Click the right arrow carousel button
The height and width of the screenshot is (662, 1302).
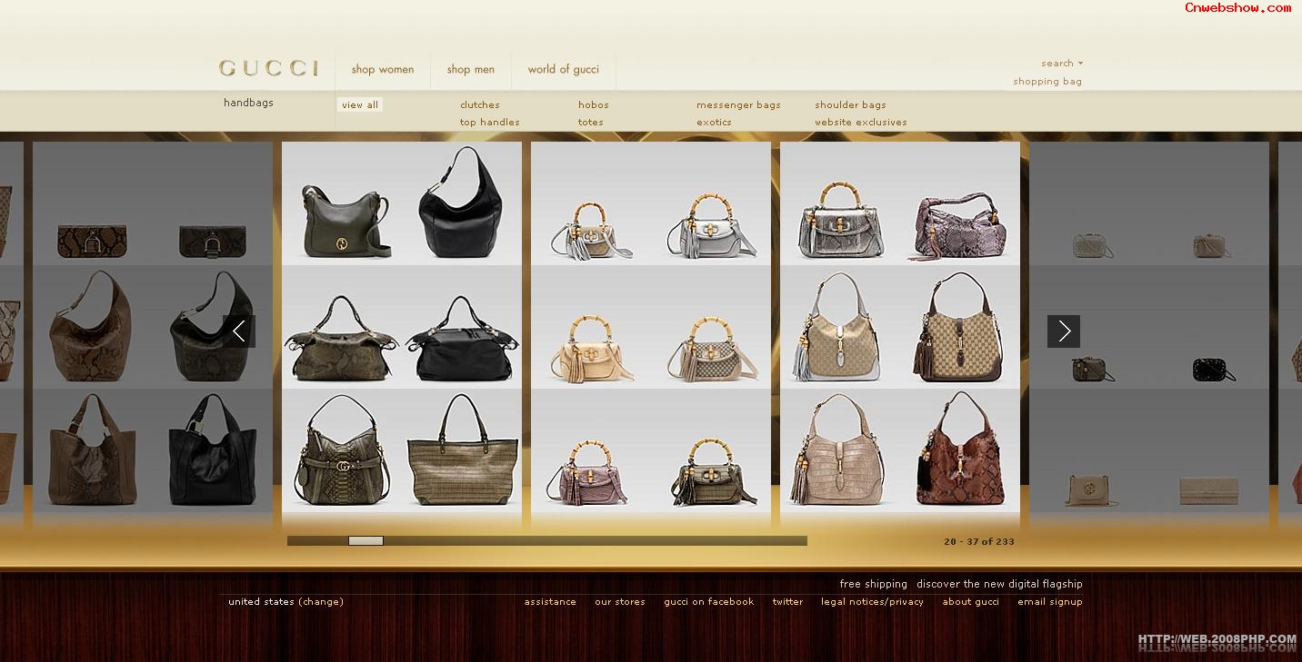point(1064,331)
